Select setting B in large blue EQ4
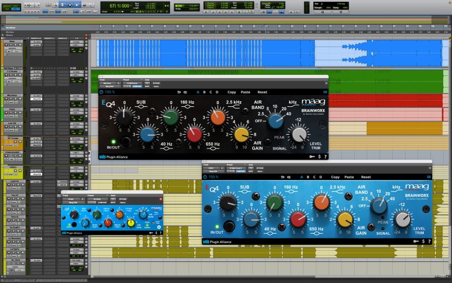 [308, 177]
